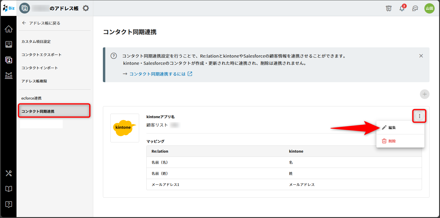Select the address book contacts sidebar icon
Viewport: 440px width, 218px height.
[9, 60]
